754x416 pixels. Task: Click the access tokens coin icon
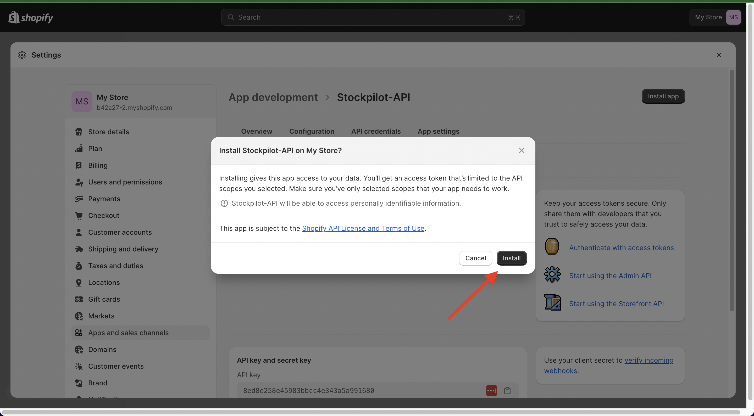point(552,246)
